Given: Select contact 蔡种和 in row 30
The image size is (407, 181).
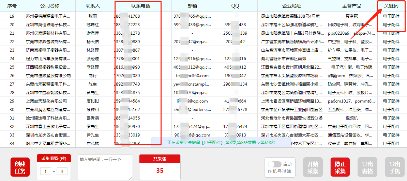Looking at the screenshot, I should pos(93,110).
